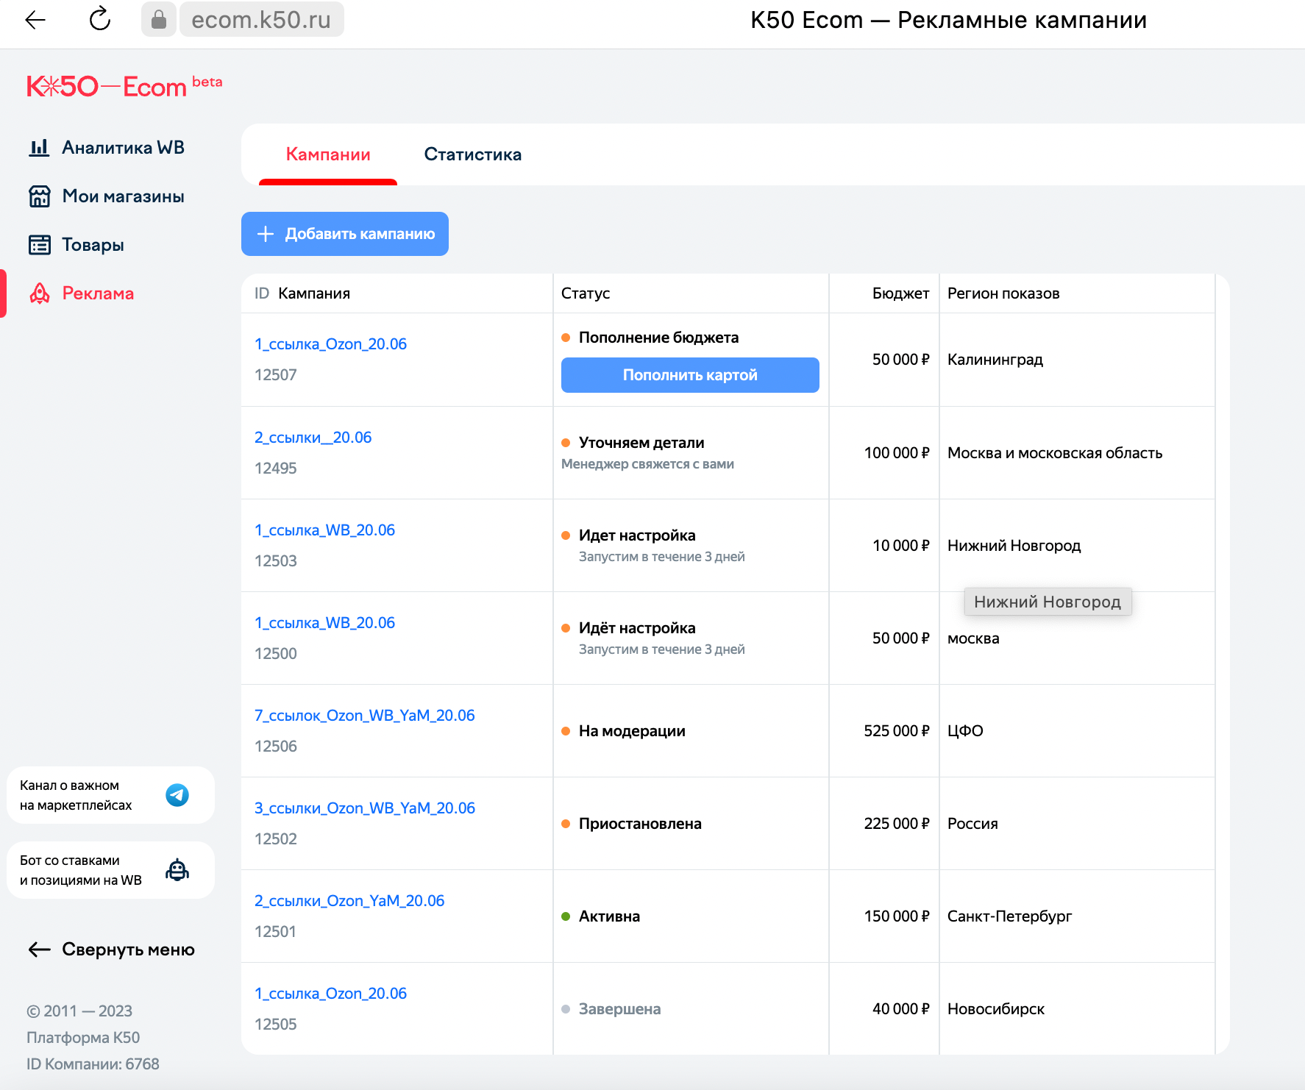Click the plus icon in Добавить кампанию
The width and height of the screenshot is (1305, 1090).
coord(266,234)
